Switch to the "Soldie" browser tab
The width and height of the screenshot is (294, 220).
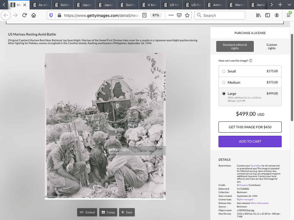pyautogui.click(x=63, y=5)
